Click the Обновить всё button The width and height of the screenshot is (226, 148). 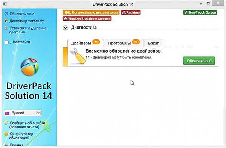[199, 61]
